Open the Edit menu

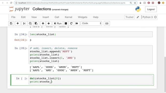tap(23, 17)
